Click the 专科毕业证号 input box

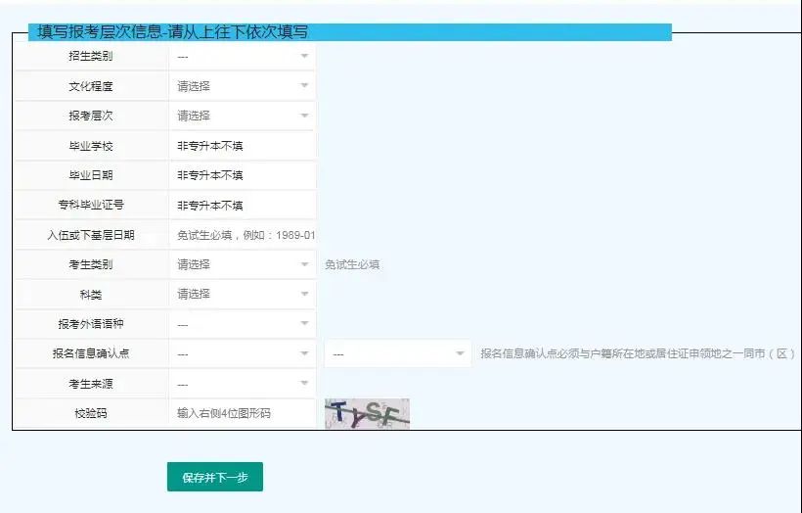pyautogui.click(x=242, y=206)
